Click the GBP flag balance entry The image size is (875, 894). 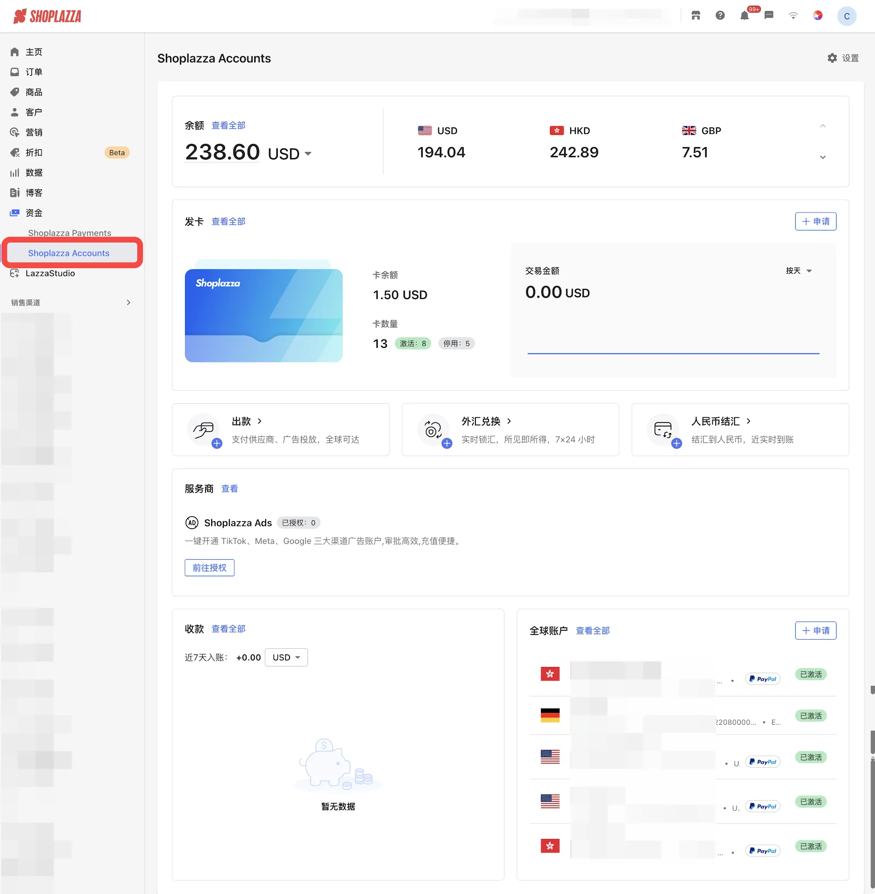701,143
